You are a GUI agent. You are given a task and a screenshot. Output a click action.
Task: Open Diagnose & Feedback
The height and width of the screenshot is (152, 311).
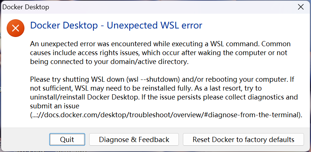point(134,139)
